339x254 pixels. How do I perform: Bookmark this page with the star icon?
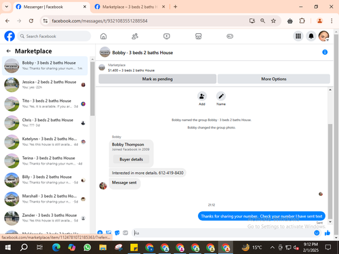[273, 21]
